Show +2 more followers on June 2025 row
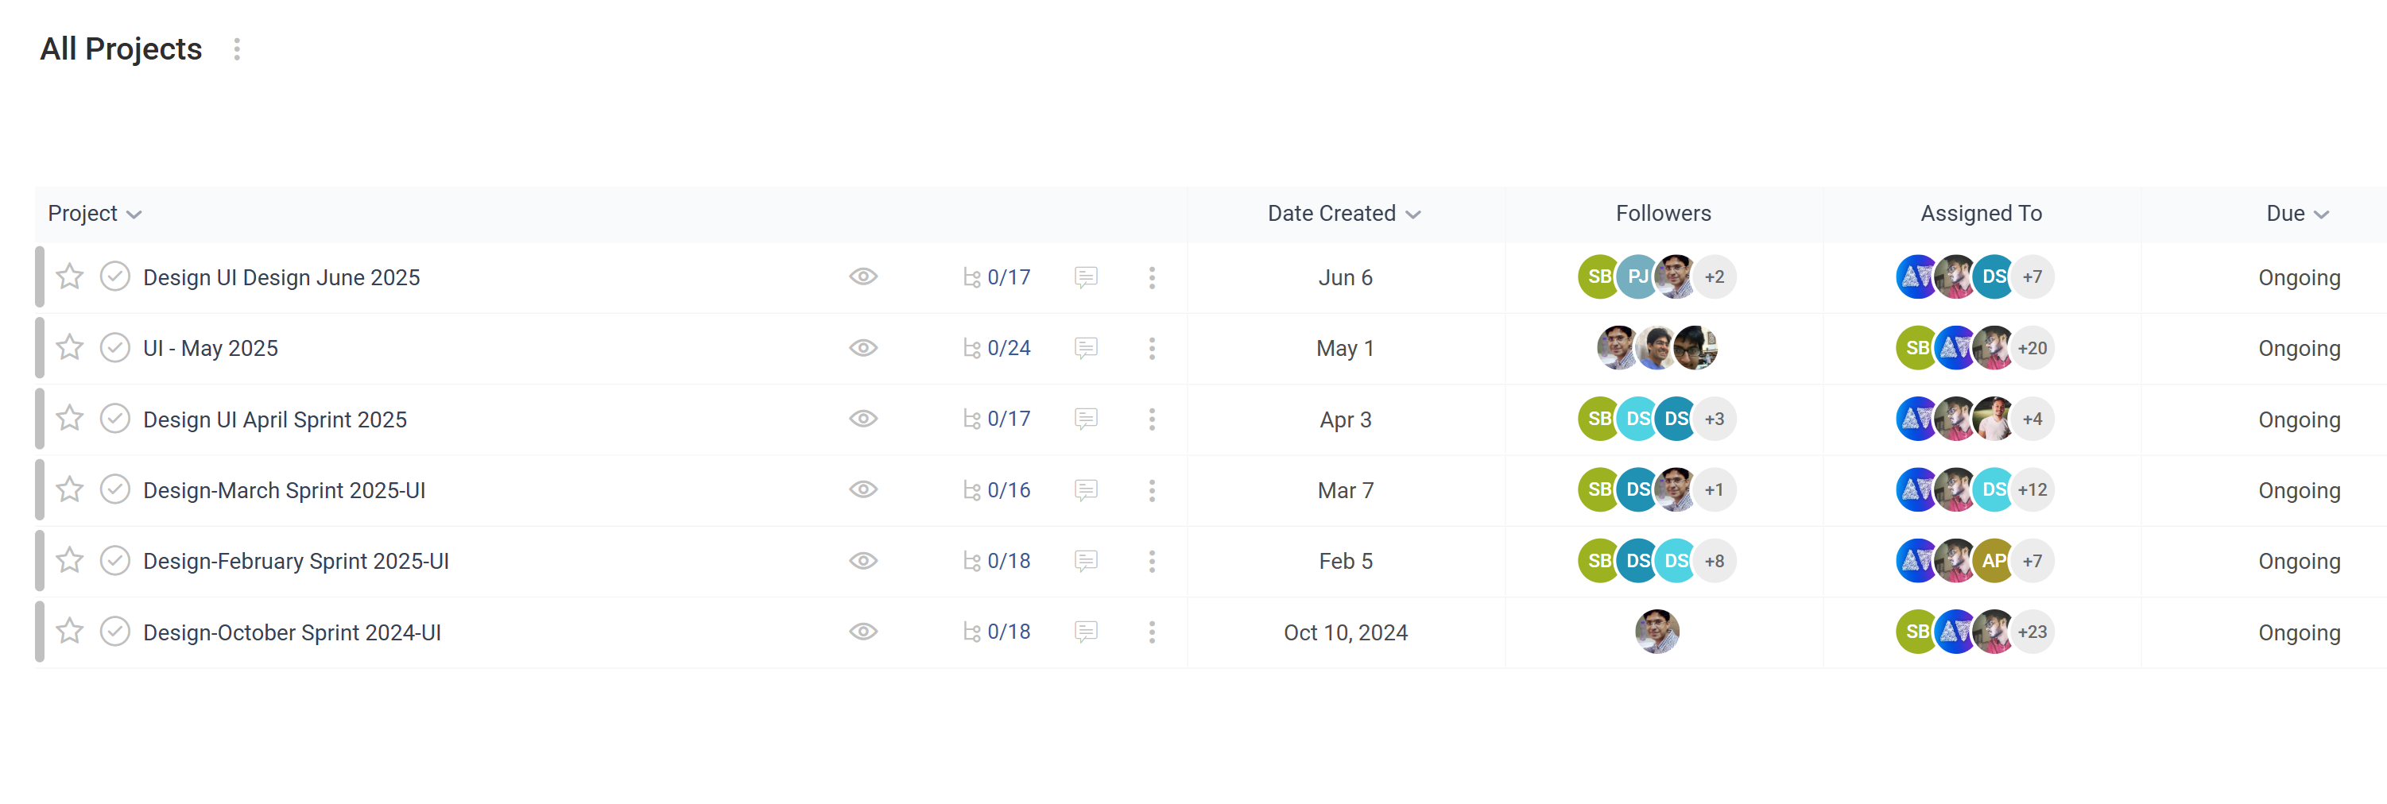 pos(1715,277)
